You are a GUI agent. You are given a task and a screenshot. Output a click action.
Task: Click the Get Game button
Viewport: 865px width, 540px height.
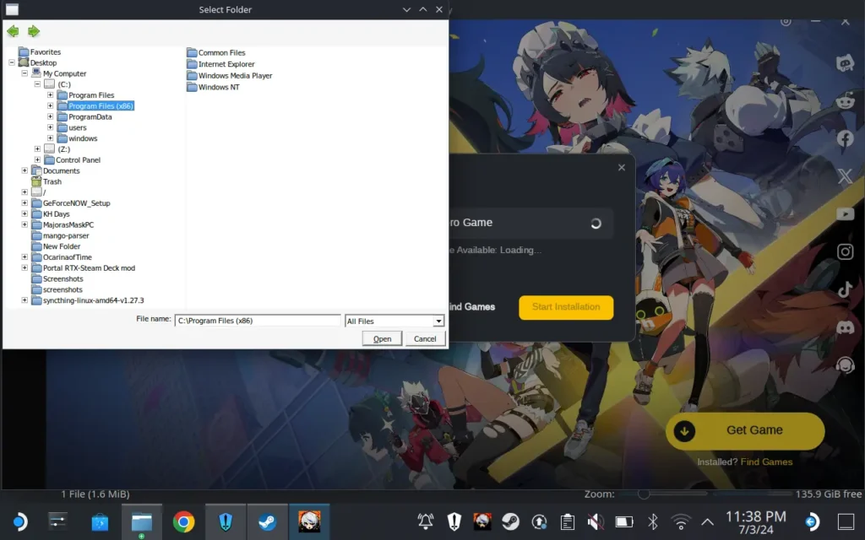pos(745,430)
